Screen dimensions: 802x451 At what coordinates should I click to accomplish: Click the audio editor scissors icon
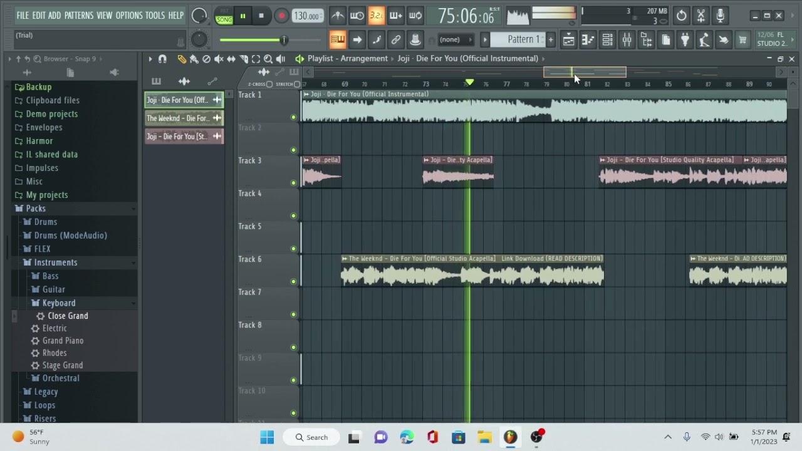[x=700, y=16]
